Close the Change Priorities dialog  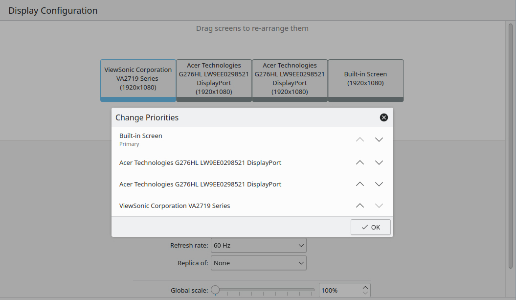point(384,117)
